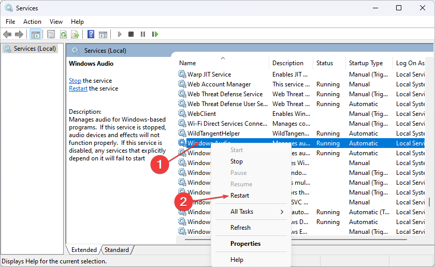Sort by the Name column header
This screenshot has height=267, width=435.
[x=187, y=63]
